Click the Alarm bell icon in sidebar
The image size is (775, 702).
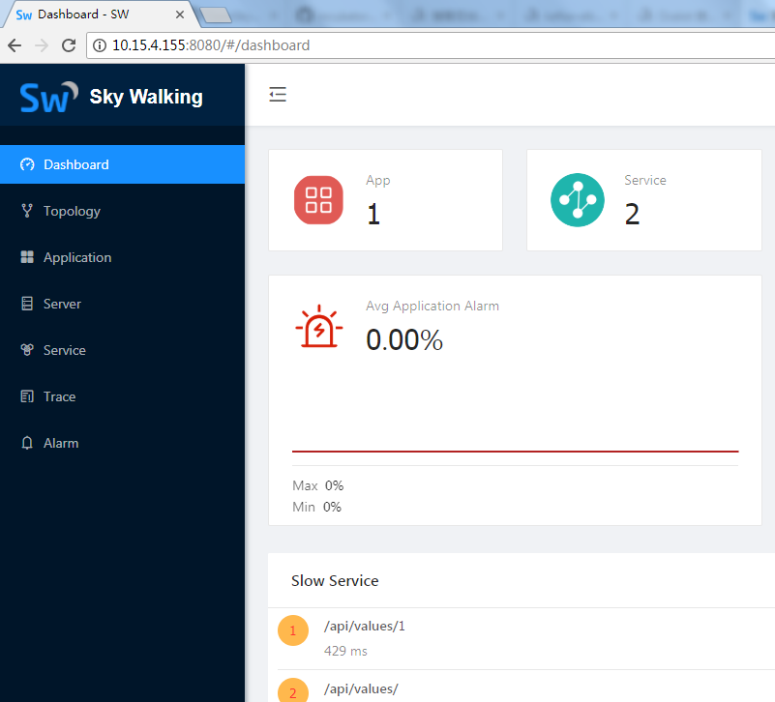pos(27,443)
